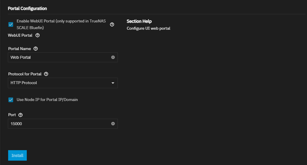The height and width of the screenshot is (165, 307).
Task: Click the Section Help heading
Action: click(x=139, y=21)
